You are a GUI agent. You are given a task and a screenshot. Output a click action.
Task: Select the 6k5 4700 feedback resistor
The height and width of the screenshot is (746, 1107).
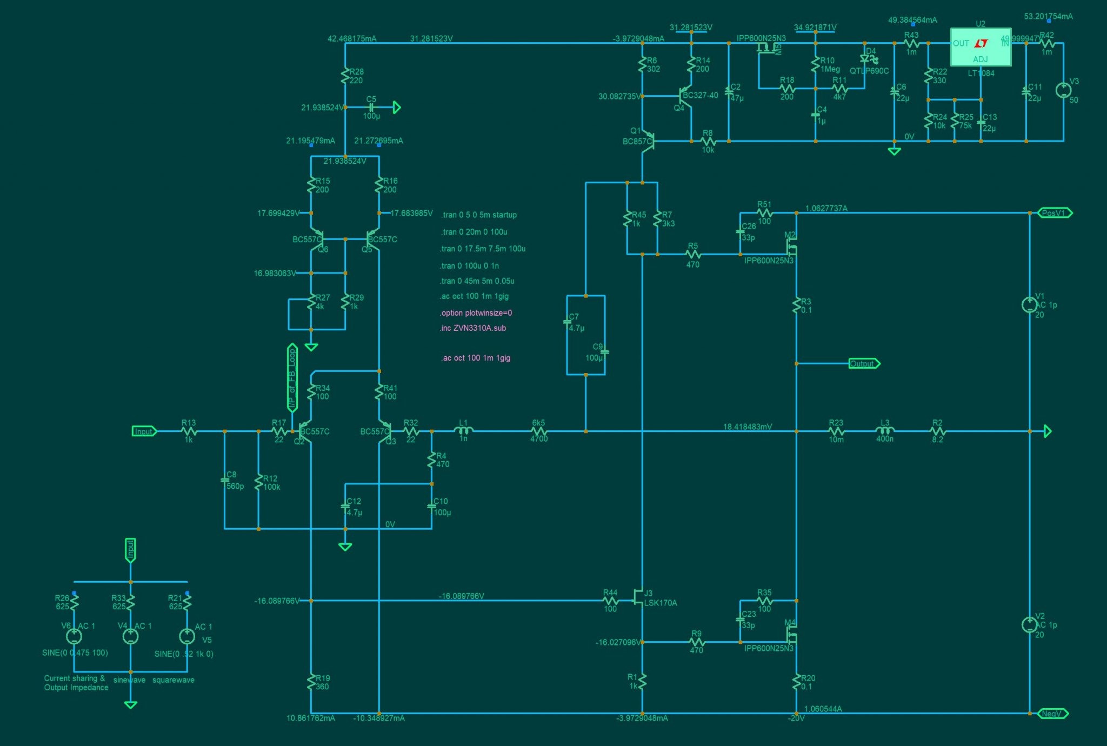[x=539, y=431]
